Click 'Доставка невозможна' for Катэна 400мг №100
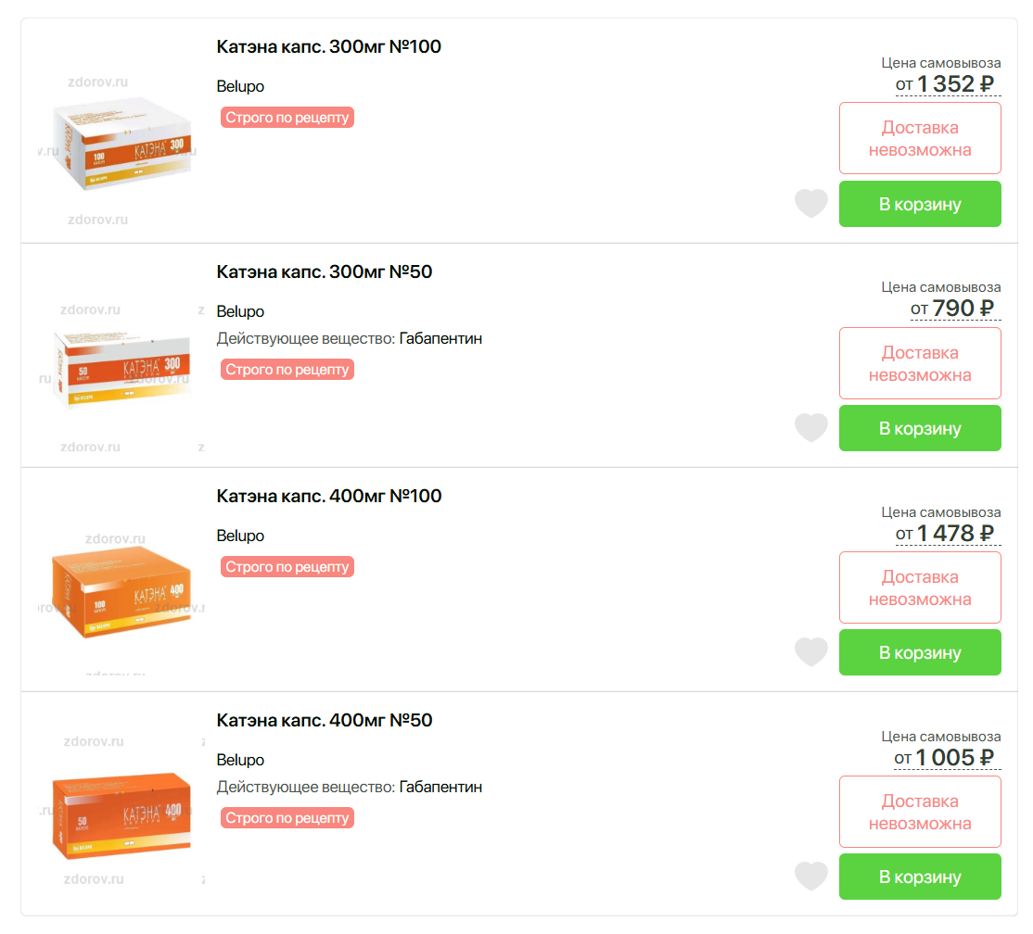Viewport: 1033px width, 934px height. coord(920,587)
